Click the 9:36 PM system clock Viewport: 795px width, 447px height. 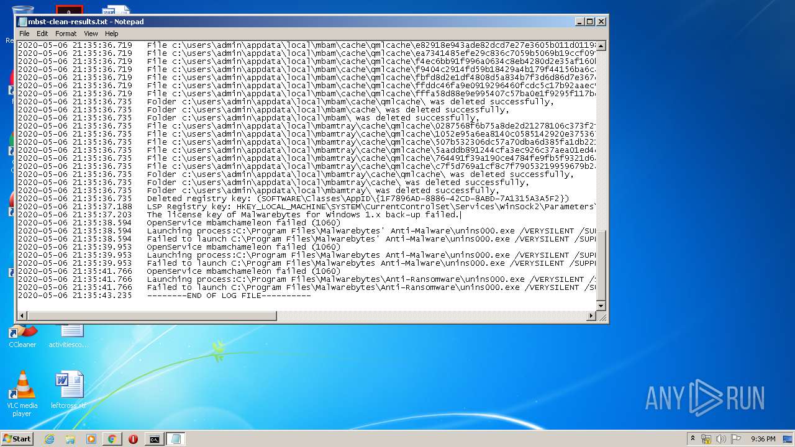tap(763, 439)
